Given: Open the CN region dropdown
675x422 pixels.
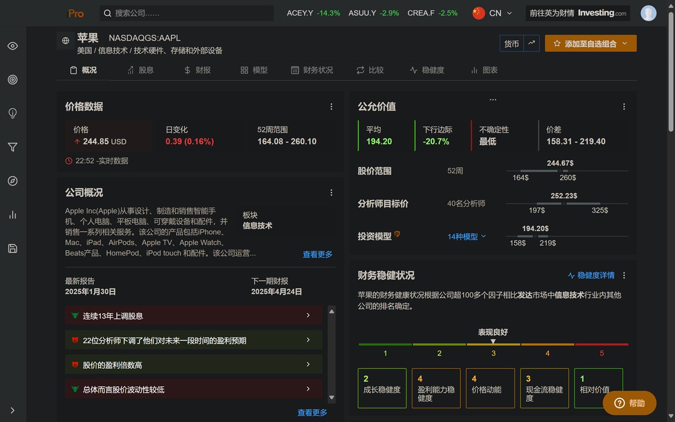Looking at the screenshot, I should pyautogui.click(x=493, y=13).
